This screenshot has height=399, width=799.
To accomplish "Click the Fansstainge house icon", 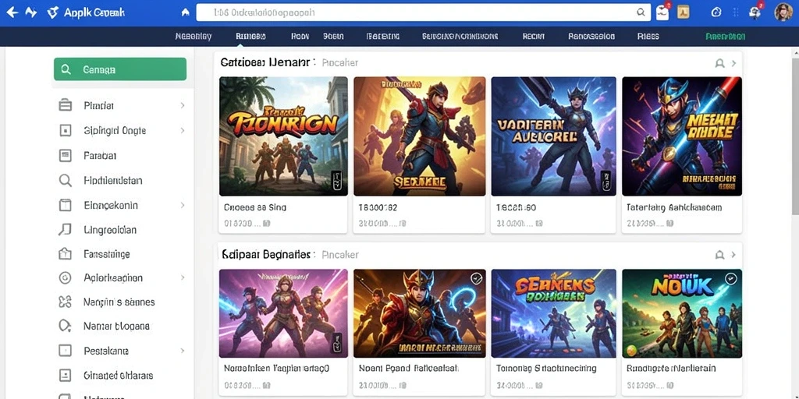I will tap(66, 253).
